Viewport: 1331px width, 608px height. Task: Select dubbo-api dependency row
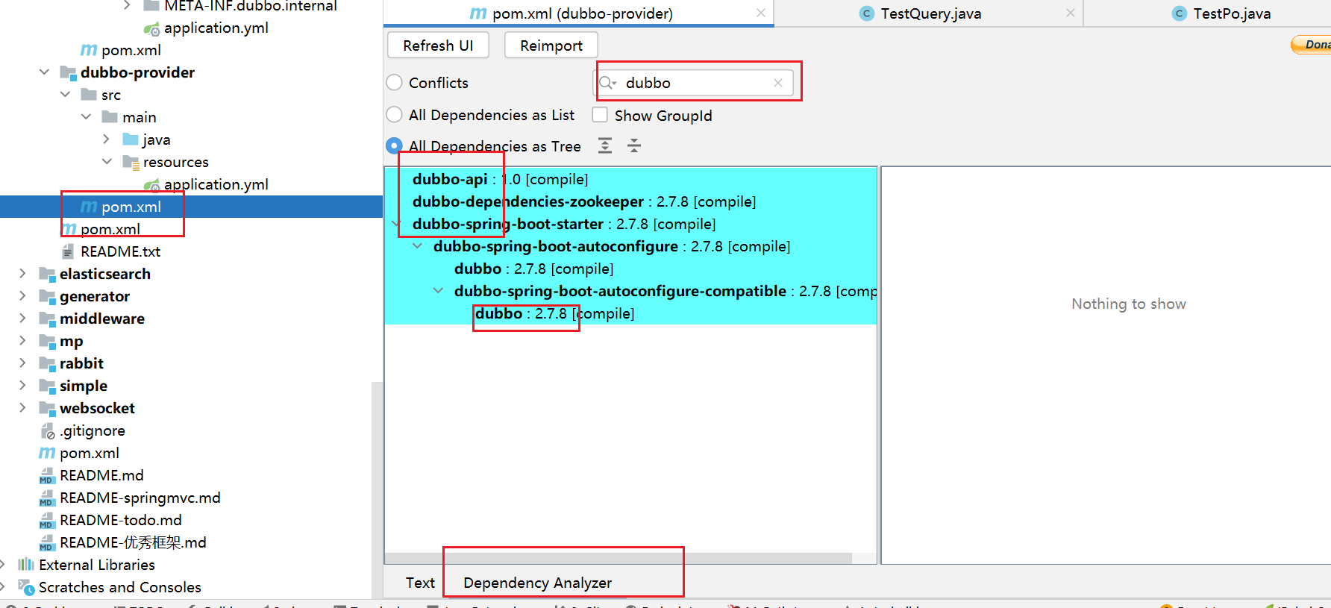(630, 179)
